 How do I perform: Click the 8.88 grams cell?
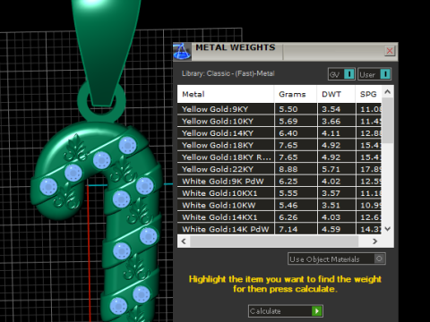(296, 169)
